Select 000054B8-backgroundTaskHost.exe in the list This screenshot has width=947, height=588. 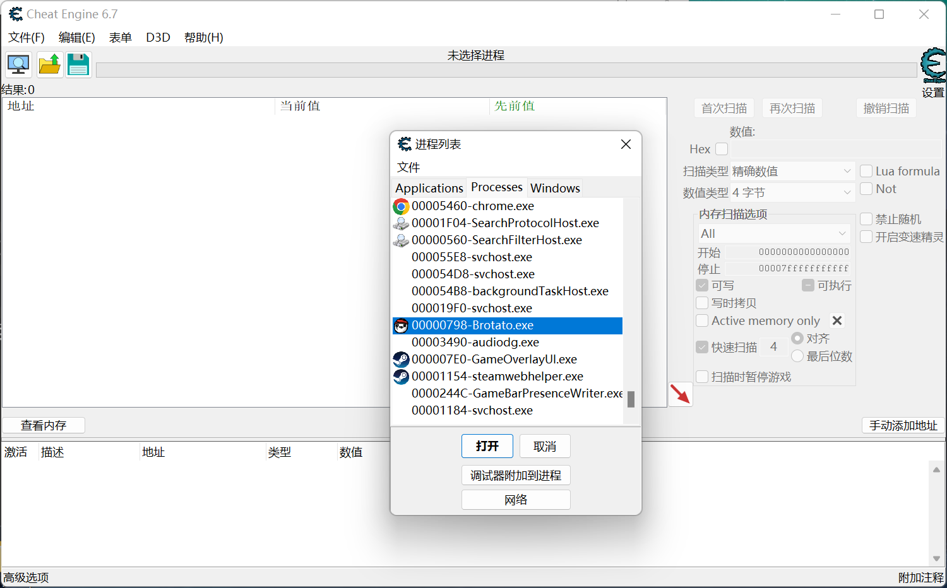(508, 291)
